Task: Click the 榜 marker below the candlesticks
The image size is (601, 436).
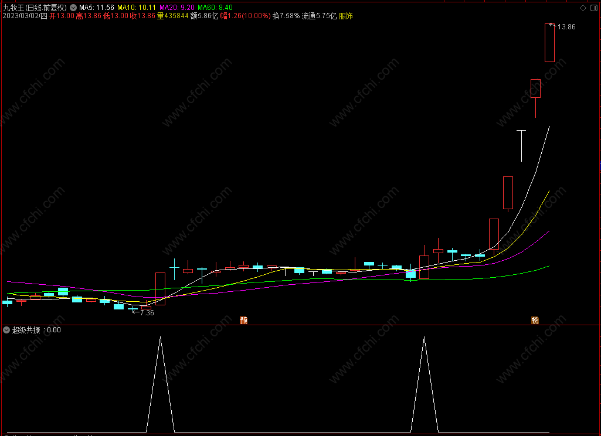Action: (x=535, y=321)
